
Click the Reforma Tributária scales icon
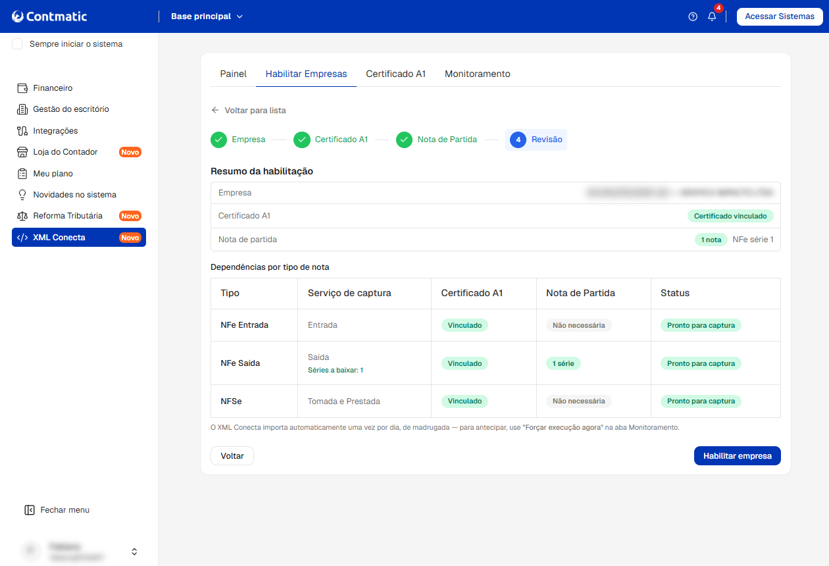22,216
